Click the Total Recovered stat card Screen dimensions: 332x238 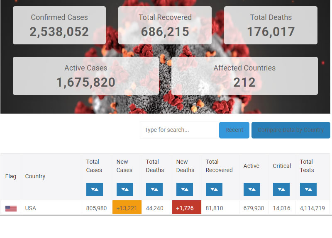coord(165,25)
